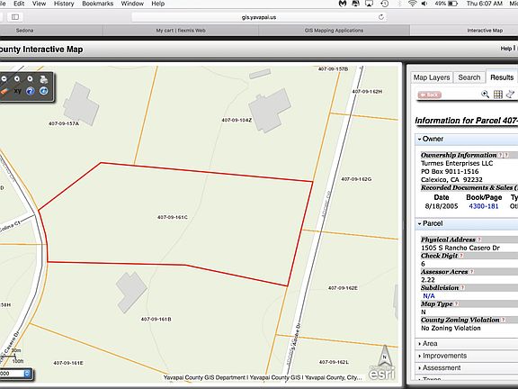This screenshot has width=518, height=389.
Task: Switch to the Map Layers tab
Action: [x=432, y=77]
